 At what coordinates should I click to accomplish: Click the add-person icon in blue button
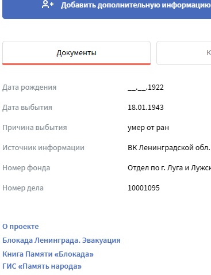[48, 5]
